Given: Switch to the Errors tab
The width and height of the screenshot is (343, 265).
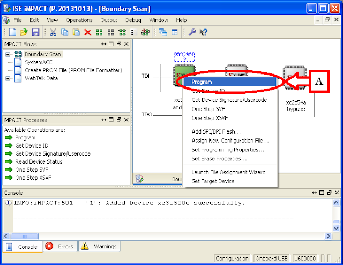Looking at the screenshot, I should 61,246.
